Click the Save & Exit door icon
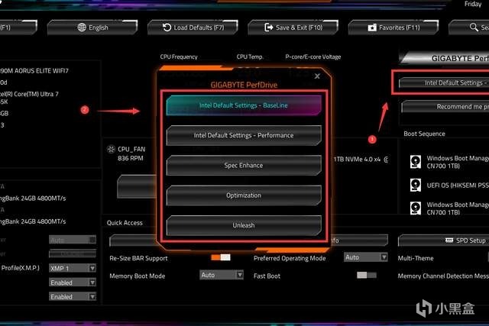Screen dimensions: 489x326 pos(268,27)
